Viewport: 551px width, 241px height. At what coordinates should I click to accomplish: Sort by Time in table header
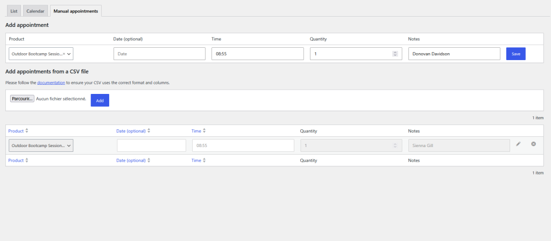(x=199, y=131)
